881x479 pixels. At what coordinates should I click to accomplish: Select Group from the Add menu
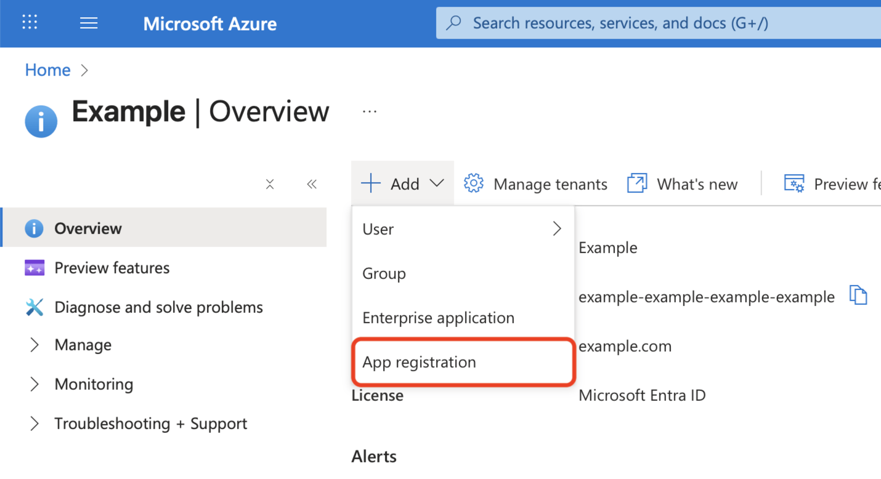point(384,273)
